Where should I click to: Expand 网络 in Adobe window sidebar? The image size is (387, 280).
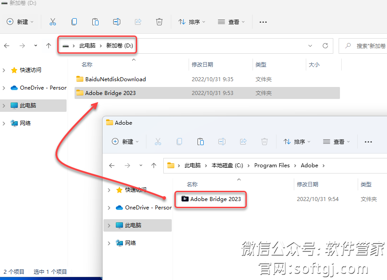(109, 243)
